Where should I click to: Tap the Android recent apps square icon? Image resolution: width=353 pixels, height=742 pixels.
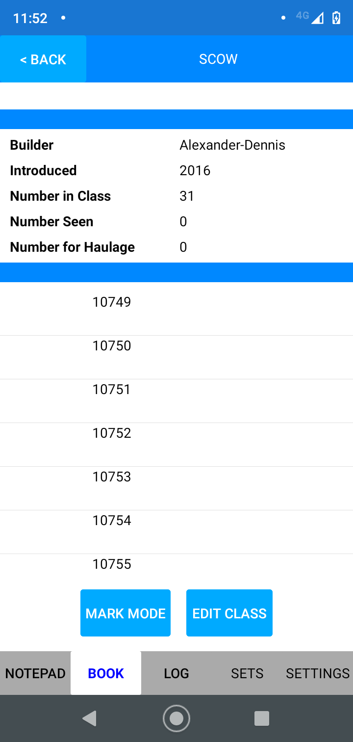(262, 718)
